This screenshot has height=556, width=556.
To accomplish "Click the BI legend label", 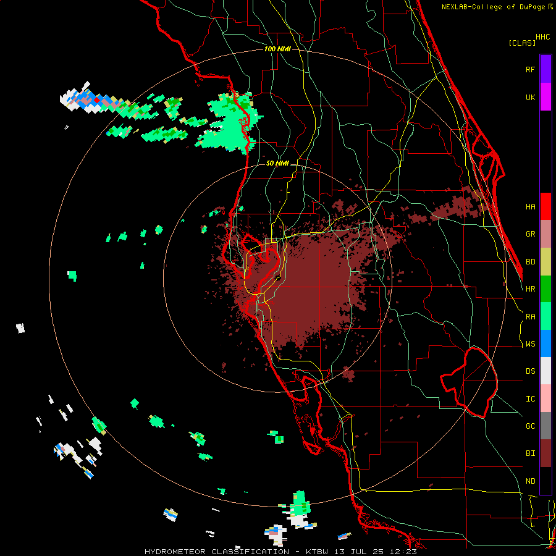I will 531,453.
